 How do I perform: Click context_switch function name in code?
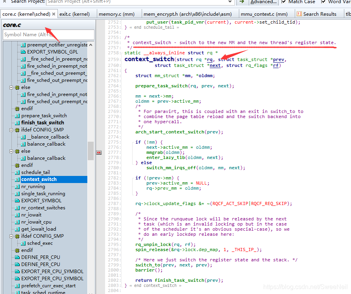(149, 59)
